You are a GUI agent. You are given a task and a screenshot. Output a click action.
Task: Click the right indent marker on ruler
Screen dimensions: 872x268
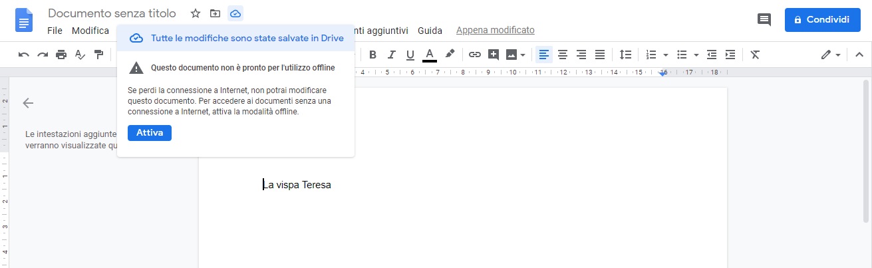[663, 73]
